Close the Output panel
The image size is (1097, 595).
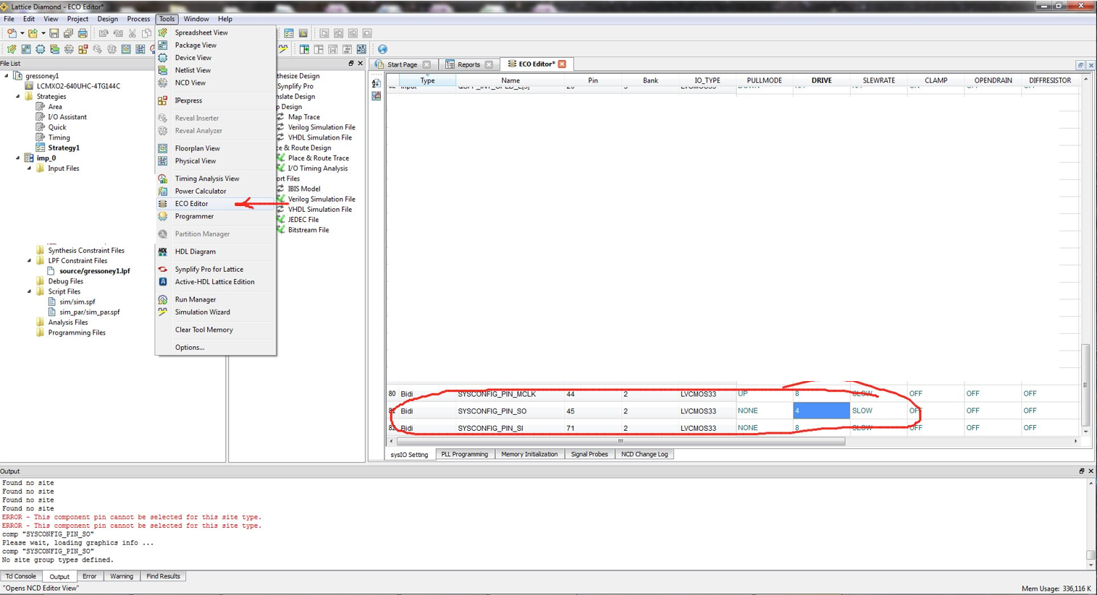click(x=1090, y=471)
